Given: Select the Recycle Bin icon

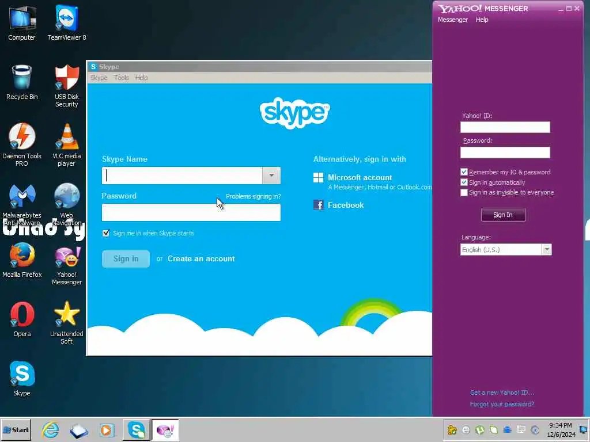Looking at the screenshot, I should 22,82.
